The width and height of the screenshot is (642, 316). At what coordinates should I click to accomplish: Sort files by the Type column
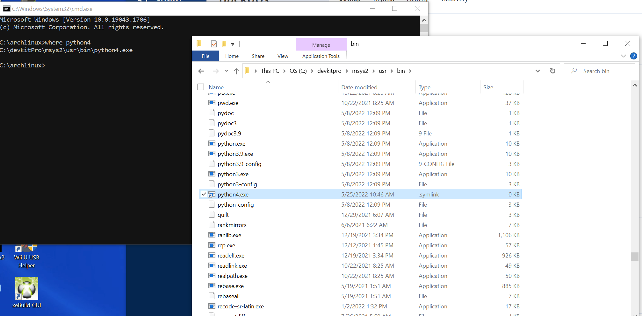(x=424, y=87)
